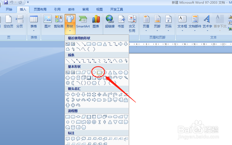Select cloud callout in 标注 section
This screenshot has height=145, width=232.
pyautogui.click(x=84, y=139)
